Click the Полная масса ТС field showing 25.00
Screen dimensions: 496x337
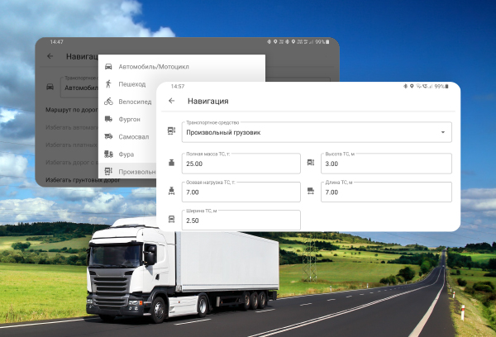click(x=240, y=164)
